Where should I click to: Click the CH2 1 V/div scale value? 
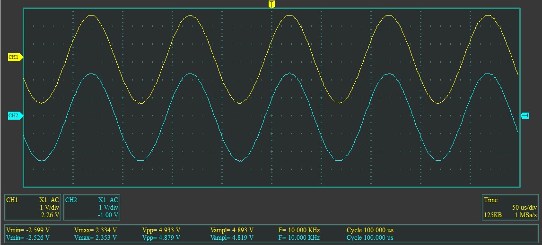tap(108, 207)
